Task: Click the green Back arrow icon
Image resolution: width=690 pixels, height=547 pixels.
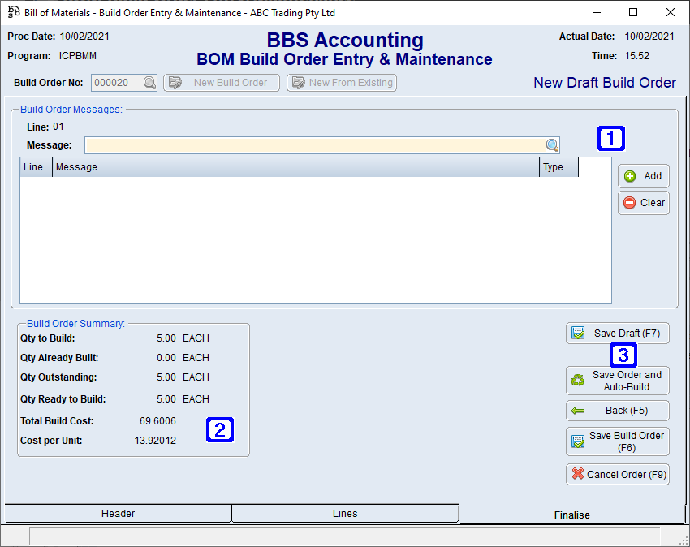Action: coord(578,411)
